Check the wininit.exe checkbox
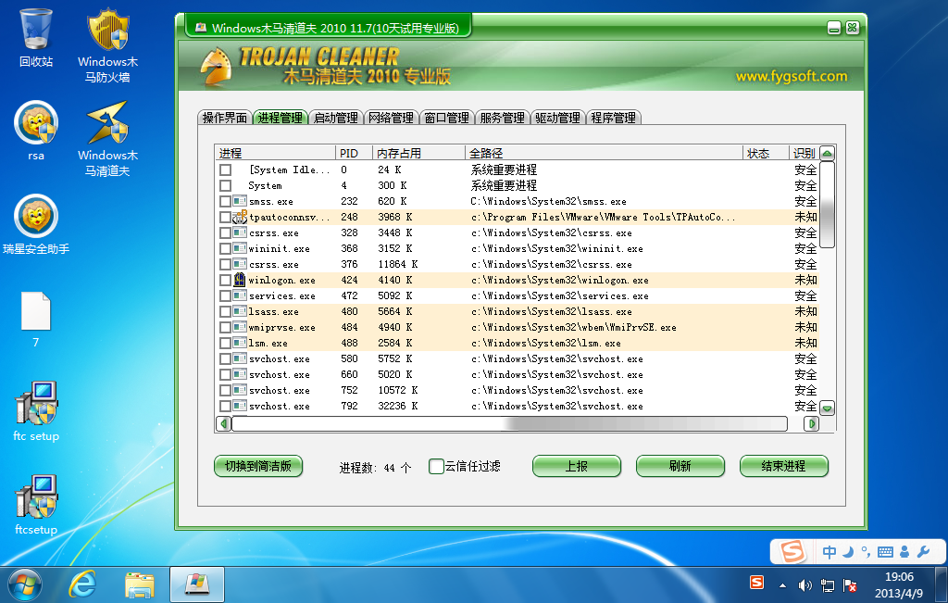948x603 pixels. coord(225,248)
